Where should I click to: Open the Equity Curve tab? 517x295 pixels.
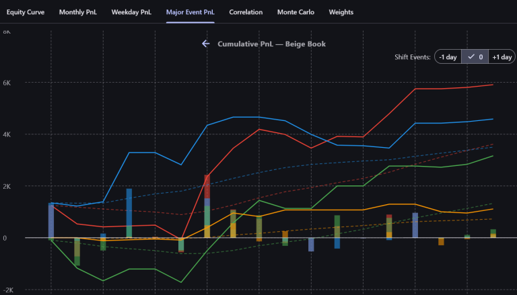coord(26,12)
